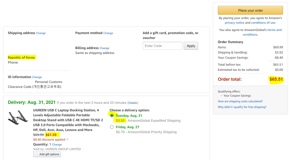290x160 pixels.
Task: Click the Place your order button
Action: (250, 10)
